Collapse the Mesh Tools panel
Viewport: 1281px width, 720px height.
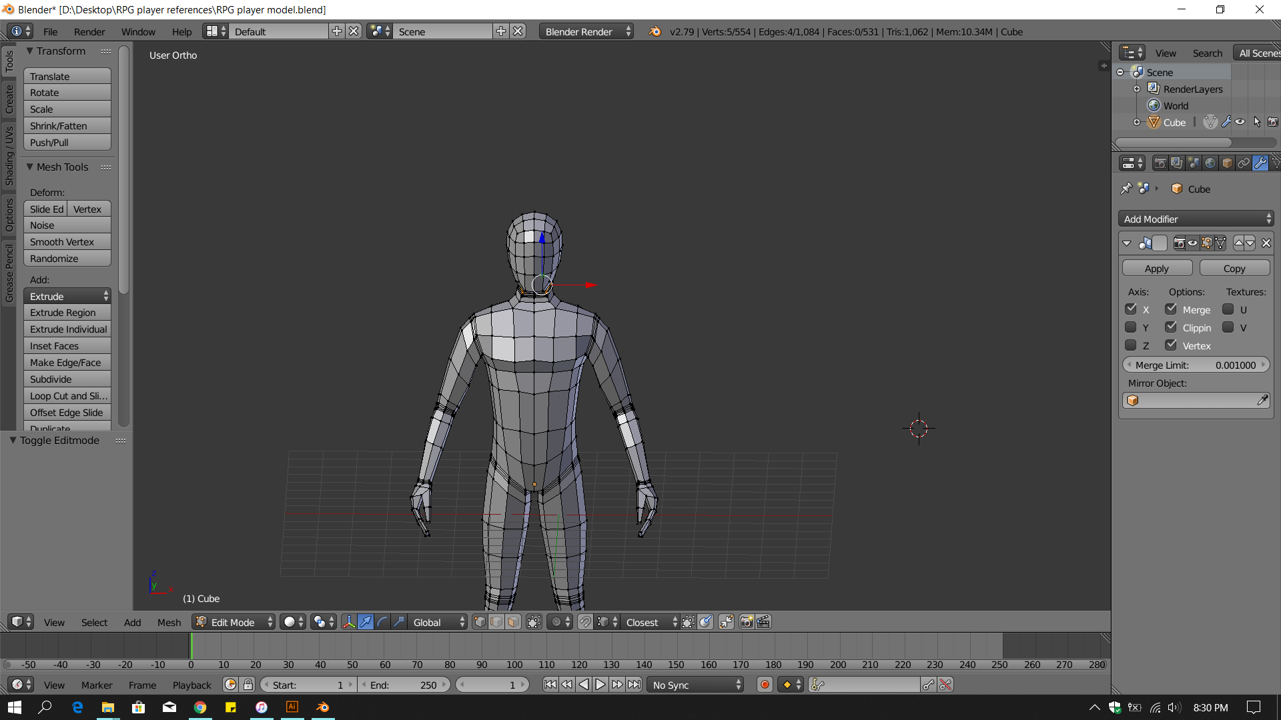[29, 167]
